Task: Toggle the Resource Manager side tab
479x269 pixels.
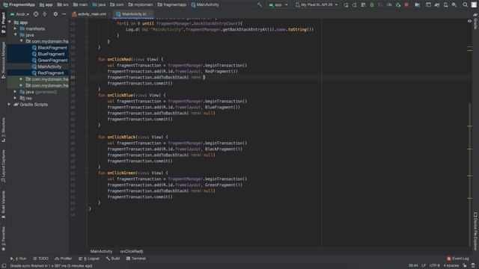Action: click(x=3, y=61)
